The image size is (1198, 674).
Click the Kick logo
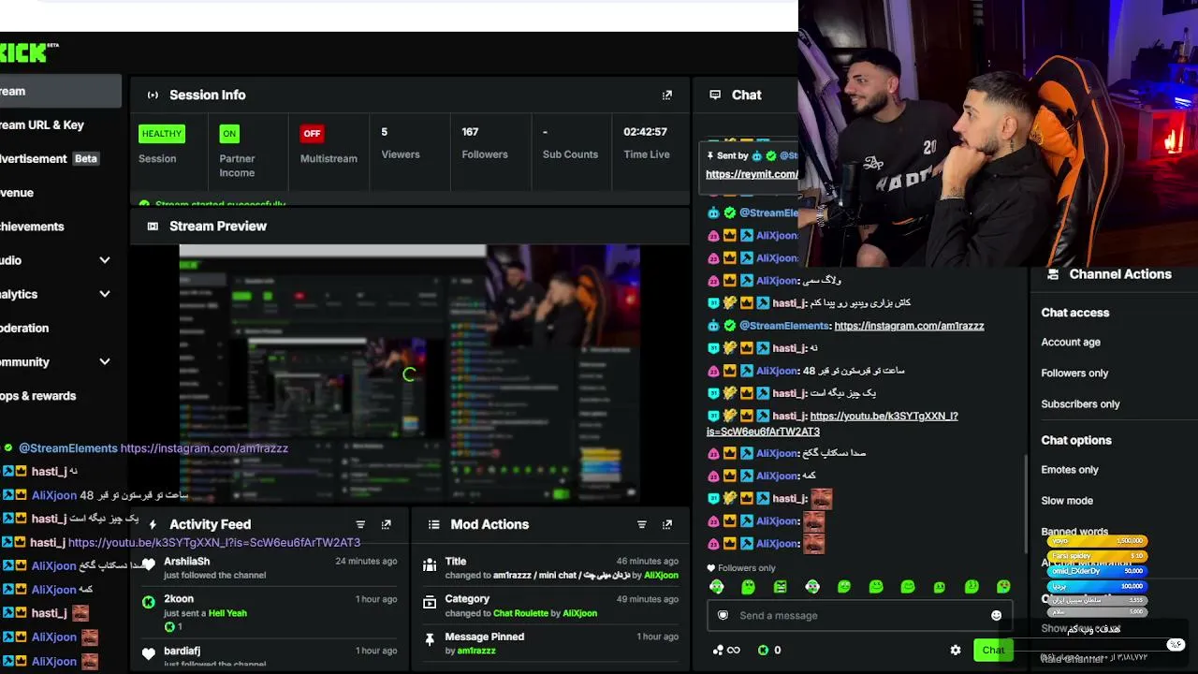[27, 53]
